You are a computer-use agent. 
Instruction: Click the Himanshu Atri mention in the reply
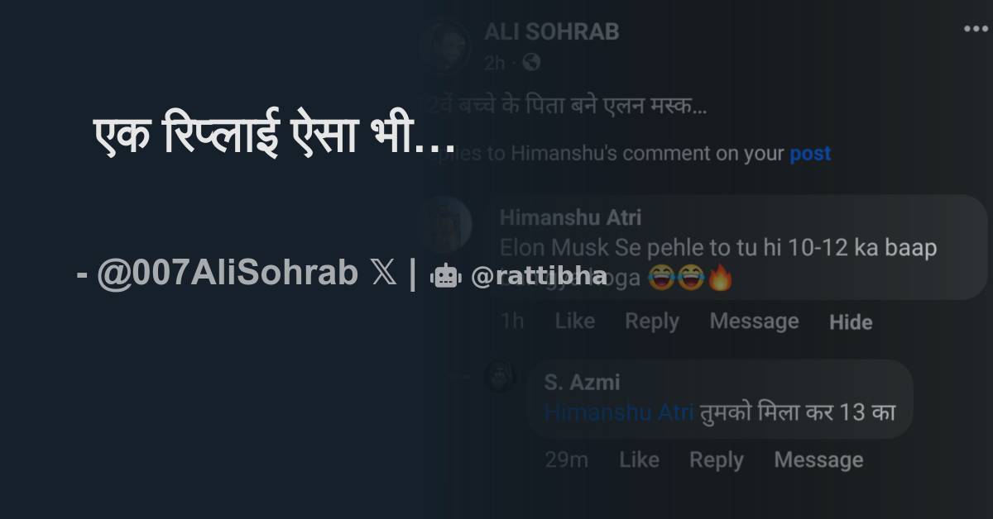(x=617, y=412)
